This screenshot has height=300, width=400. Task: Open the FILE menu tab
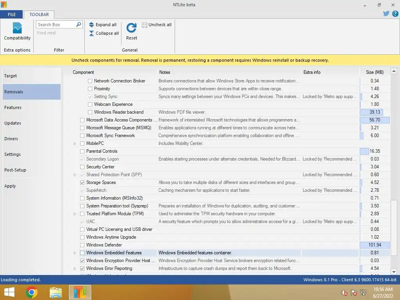[11, 14]
